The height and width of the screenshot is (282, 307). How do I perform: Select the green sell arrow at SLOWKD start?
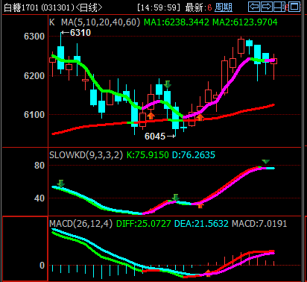(x=61, y=184)
